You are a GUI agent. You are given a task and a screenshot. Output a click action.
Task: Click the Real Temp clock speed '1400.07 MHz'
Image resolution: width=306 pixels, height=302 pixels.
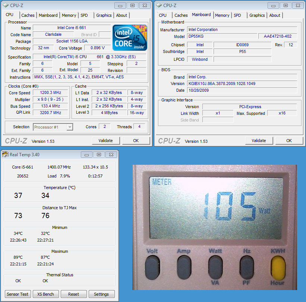coord(59,167)
